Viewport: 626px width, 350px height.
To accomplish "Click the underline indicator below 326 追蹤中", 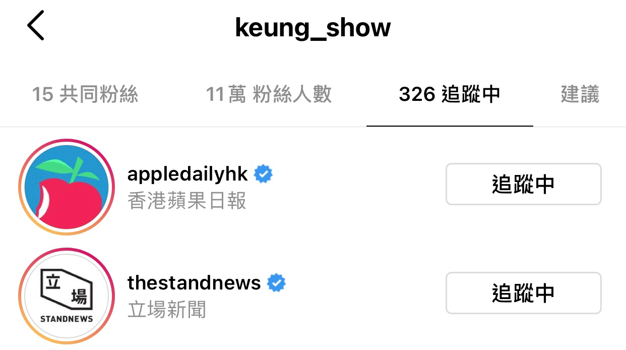I will tap(450, 126).
